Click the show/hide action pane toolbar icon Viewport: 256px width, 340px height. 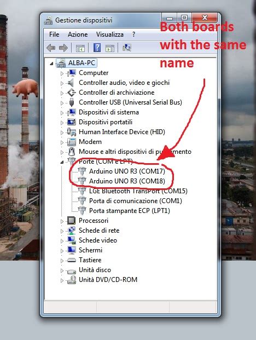tap(110, 48)
